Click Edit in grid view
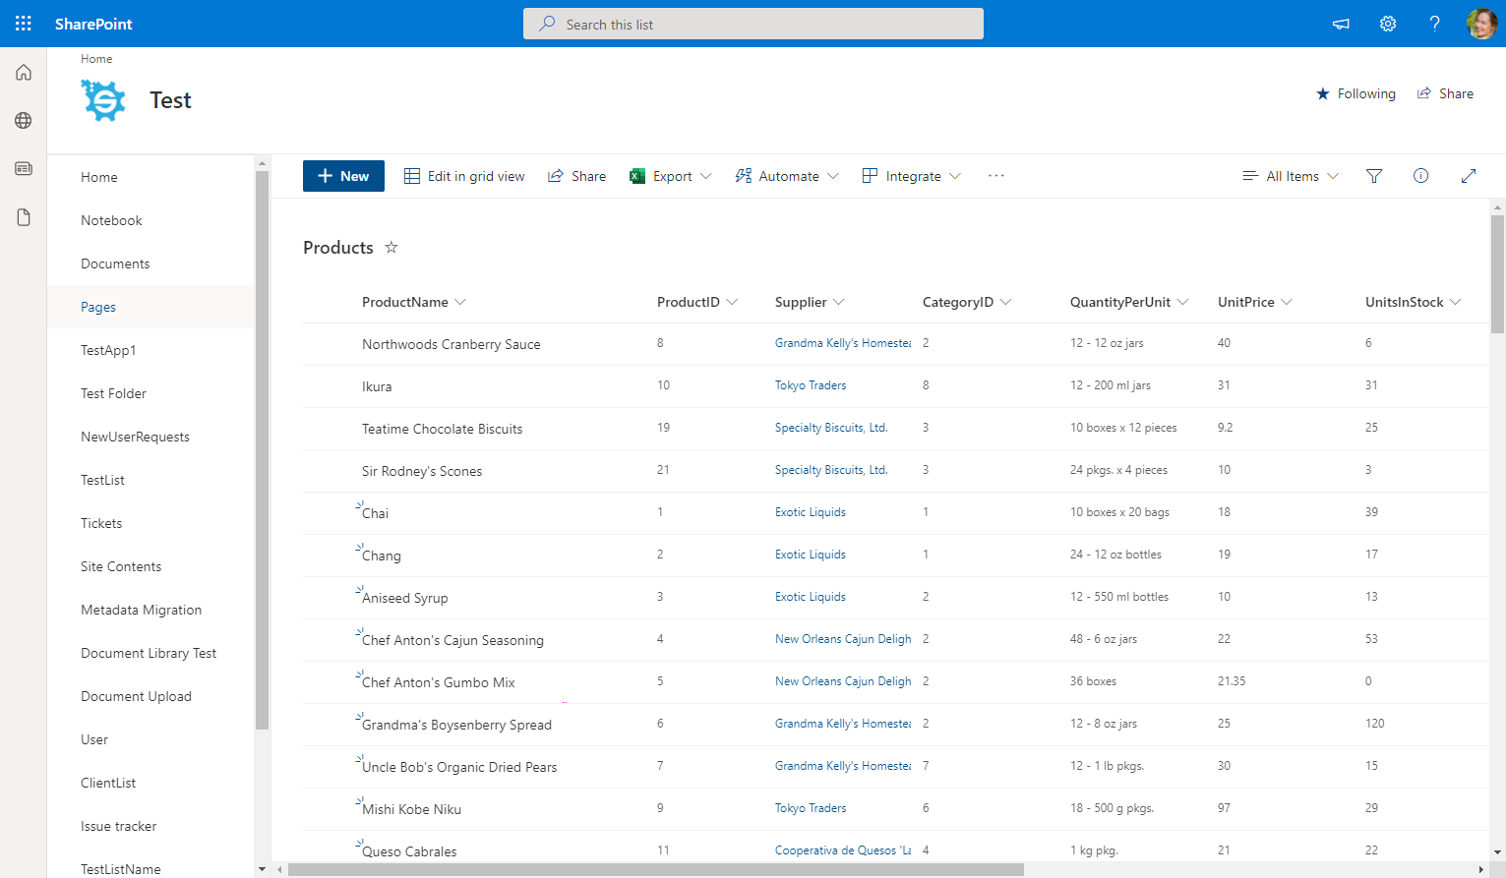The height and width of the screenshot is (878, 1506). (464, 176)
